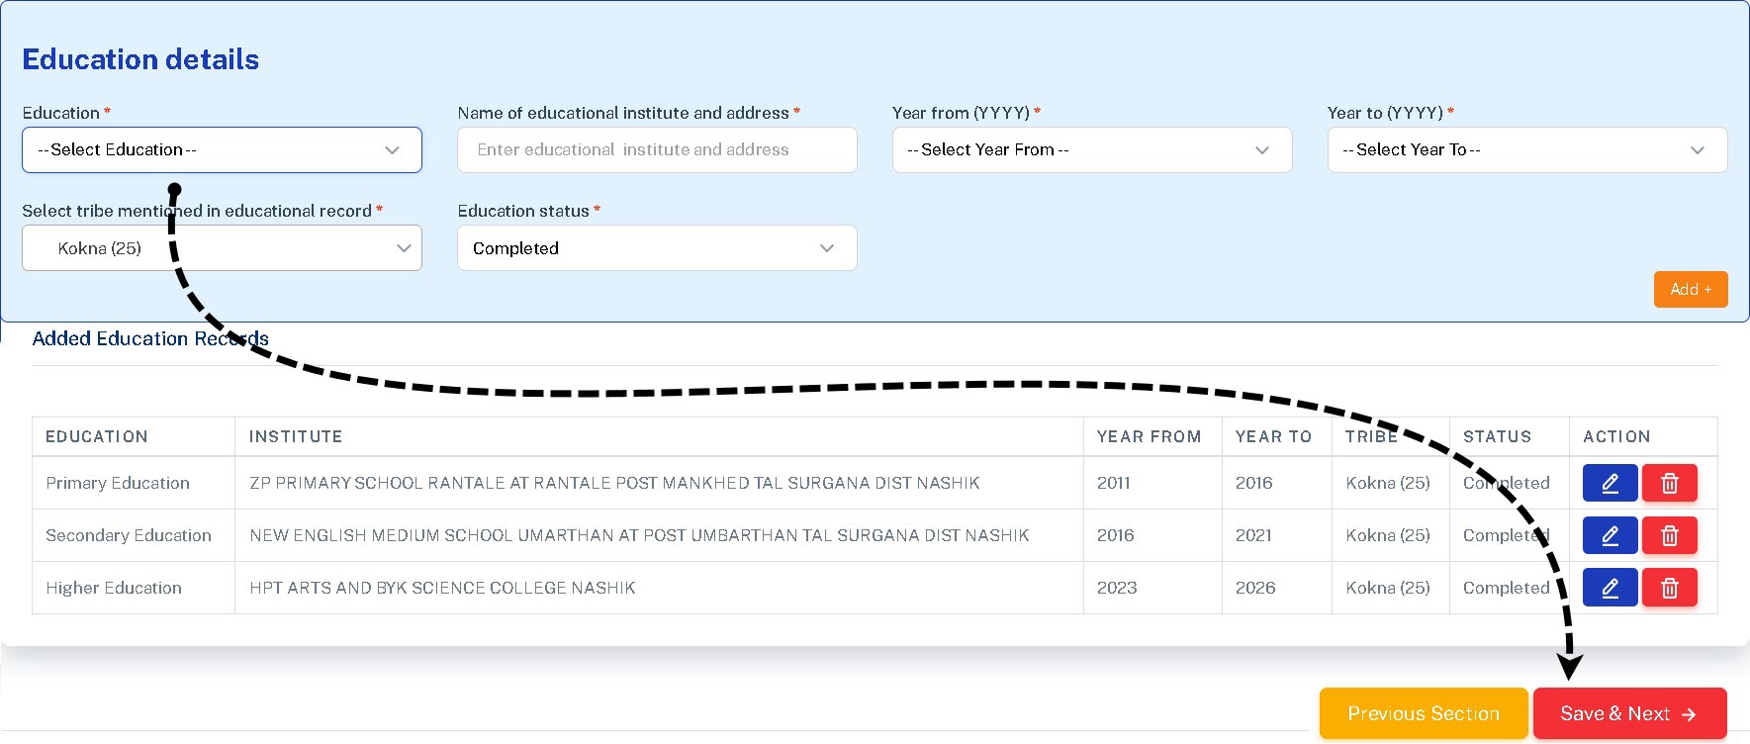
Task: Open the Select Year To dropdown
Action: pos(1526,150)
